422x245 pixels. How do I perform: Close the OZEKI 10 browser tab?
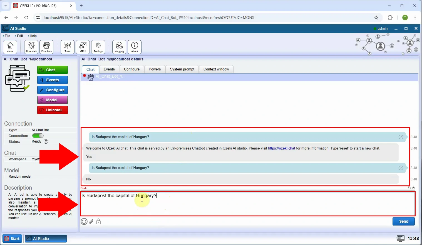coord(71,6)
